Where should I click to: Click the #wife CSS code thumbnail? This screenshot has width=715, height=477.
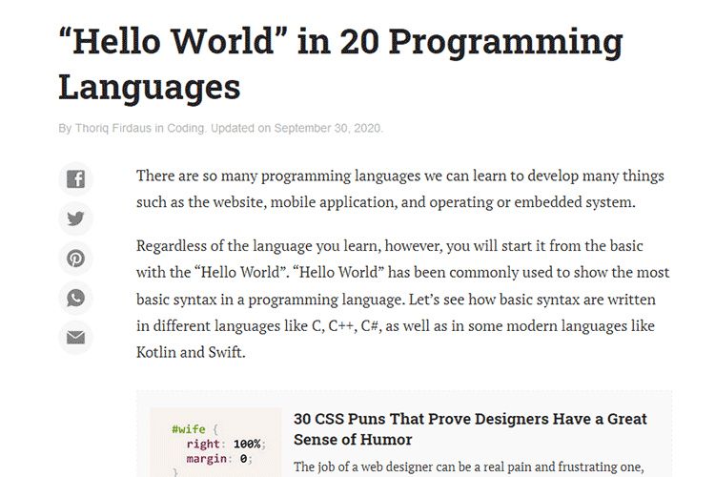215,444
